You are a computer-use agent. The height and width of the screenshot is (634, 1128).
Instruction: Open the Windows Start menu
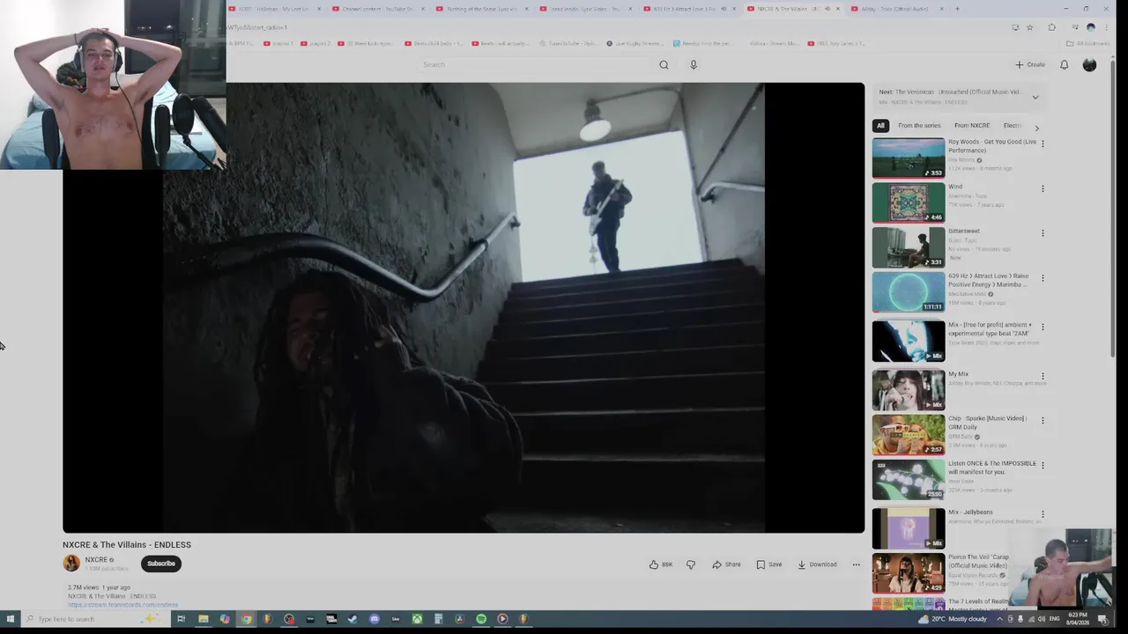pos(9,619)
